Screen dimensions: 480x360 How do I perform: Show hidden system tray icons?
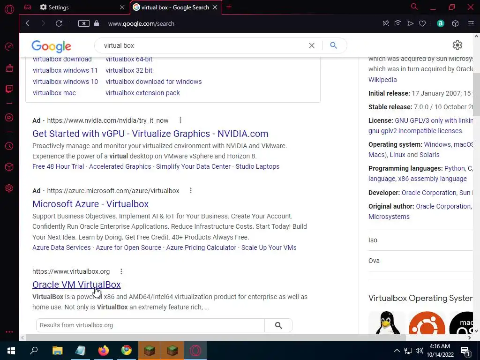coord(397,351)
